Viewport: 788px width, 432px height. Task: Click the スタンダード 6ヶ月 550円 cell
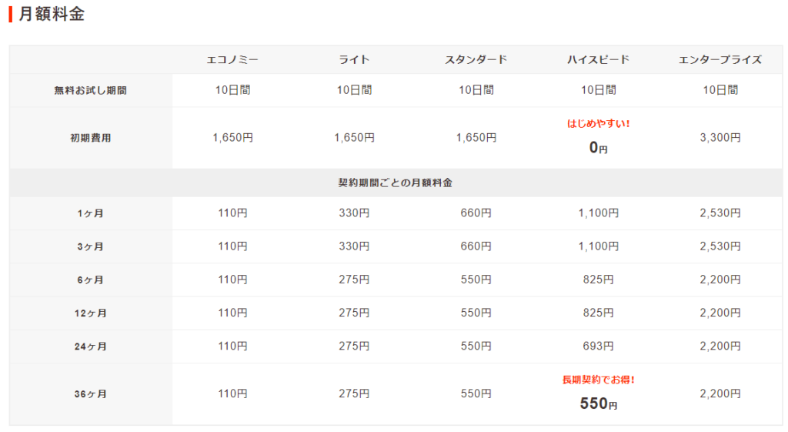click(476, 279)
